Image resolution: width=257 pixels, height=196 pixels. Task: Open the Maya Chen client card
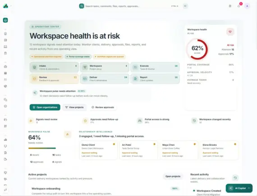(x=179, y=150)
